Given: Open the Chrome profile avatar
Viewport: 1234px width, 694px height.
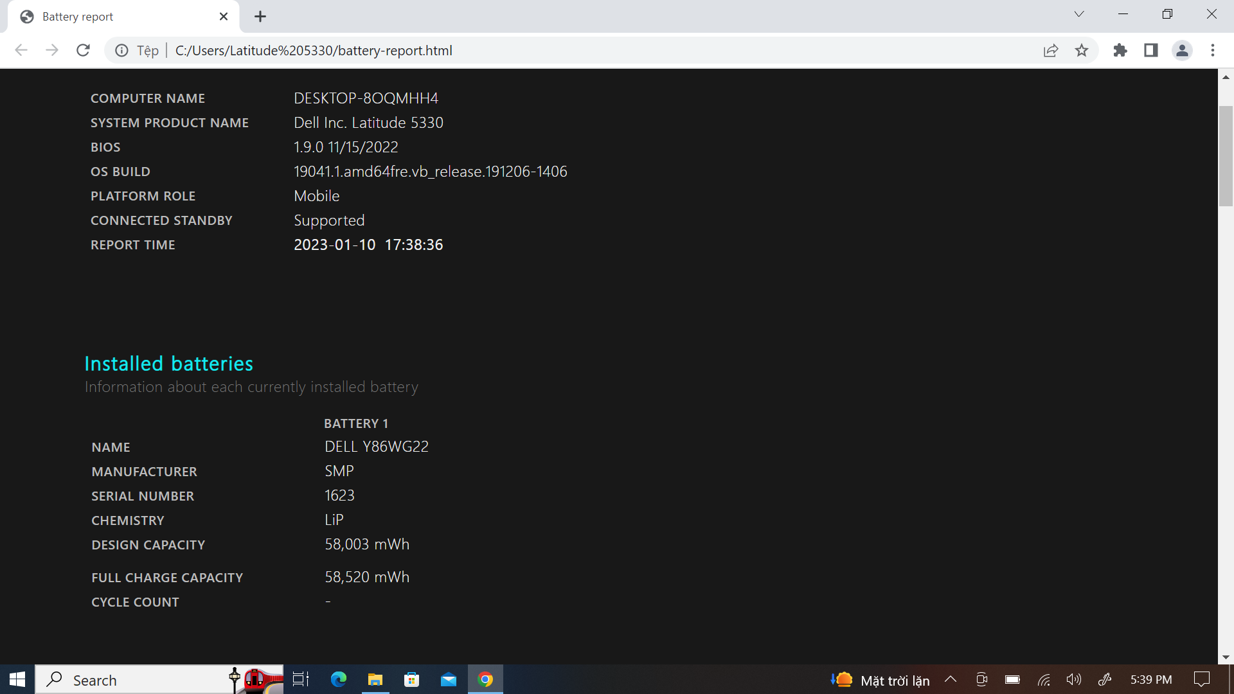Looking at the screenshot, I should tap(1182, 50).
